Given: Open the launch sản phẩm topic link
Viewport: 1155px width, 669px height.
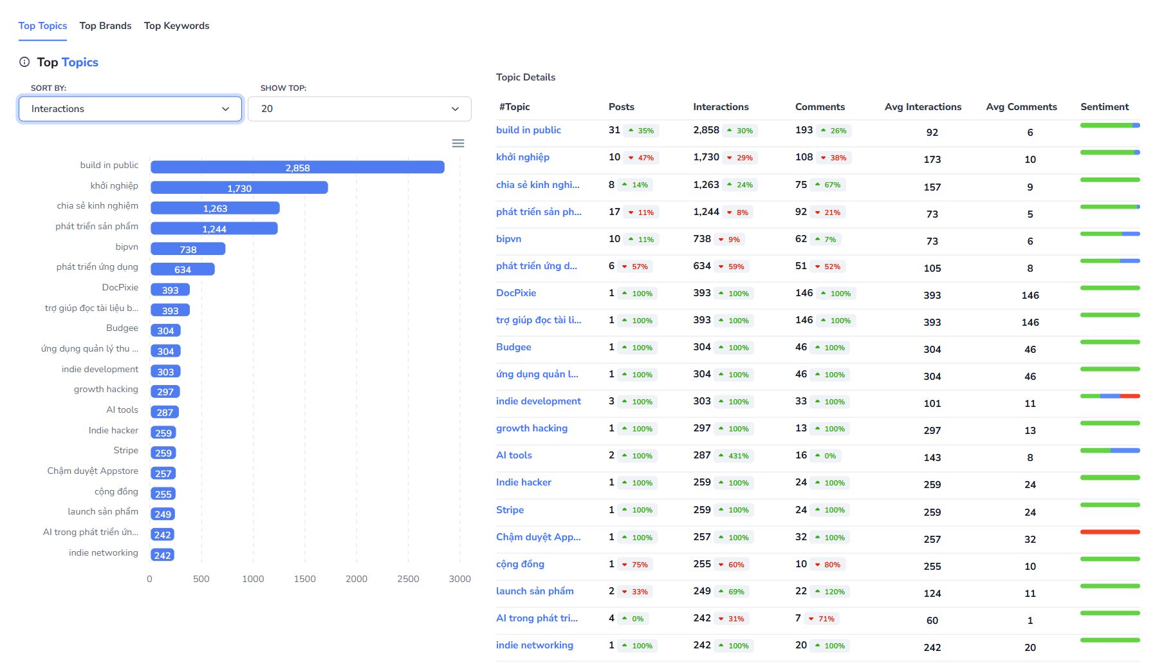Looking at the screenshot, I should (x=535, y=591).
